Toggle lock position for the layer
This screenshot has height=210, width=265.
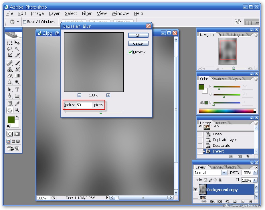click(215, 180)
